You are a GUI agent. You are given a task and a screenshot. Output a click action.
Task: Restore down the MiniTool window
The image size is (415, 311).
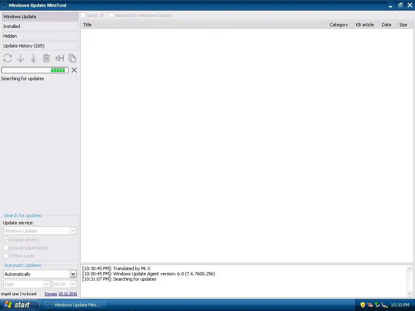click(x=400, y=5)
